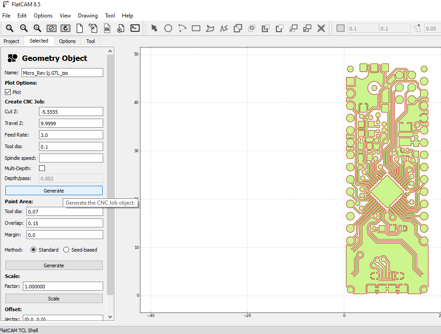Click the grid X spacing field
Viewport: 441px width, 334px height.
click(x=363, y=28)
